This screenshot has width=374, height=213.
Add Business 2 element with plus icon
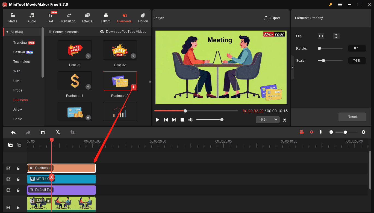[133, 87]
